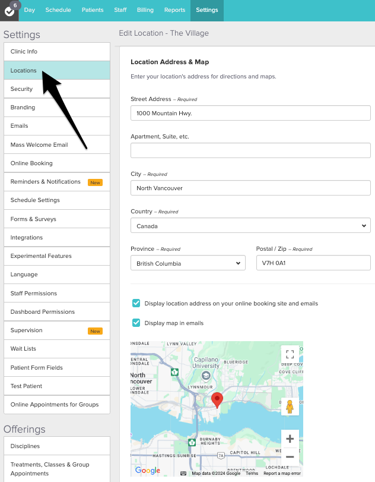Open Online Appointments for Groups
The image size is (375, 482).
click(x=57, y=405)
